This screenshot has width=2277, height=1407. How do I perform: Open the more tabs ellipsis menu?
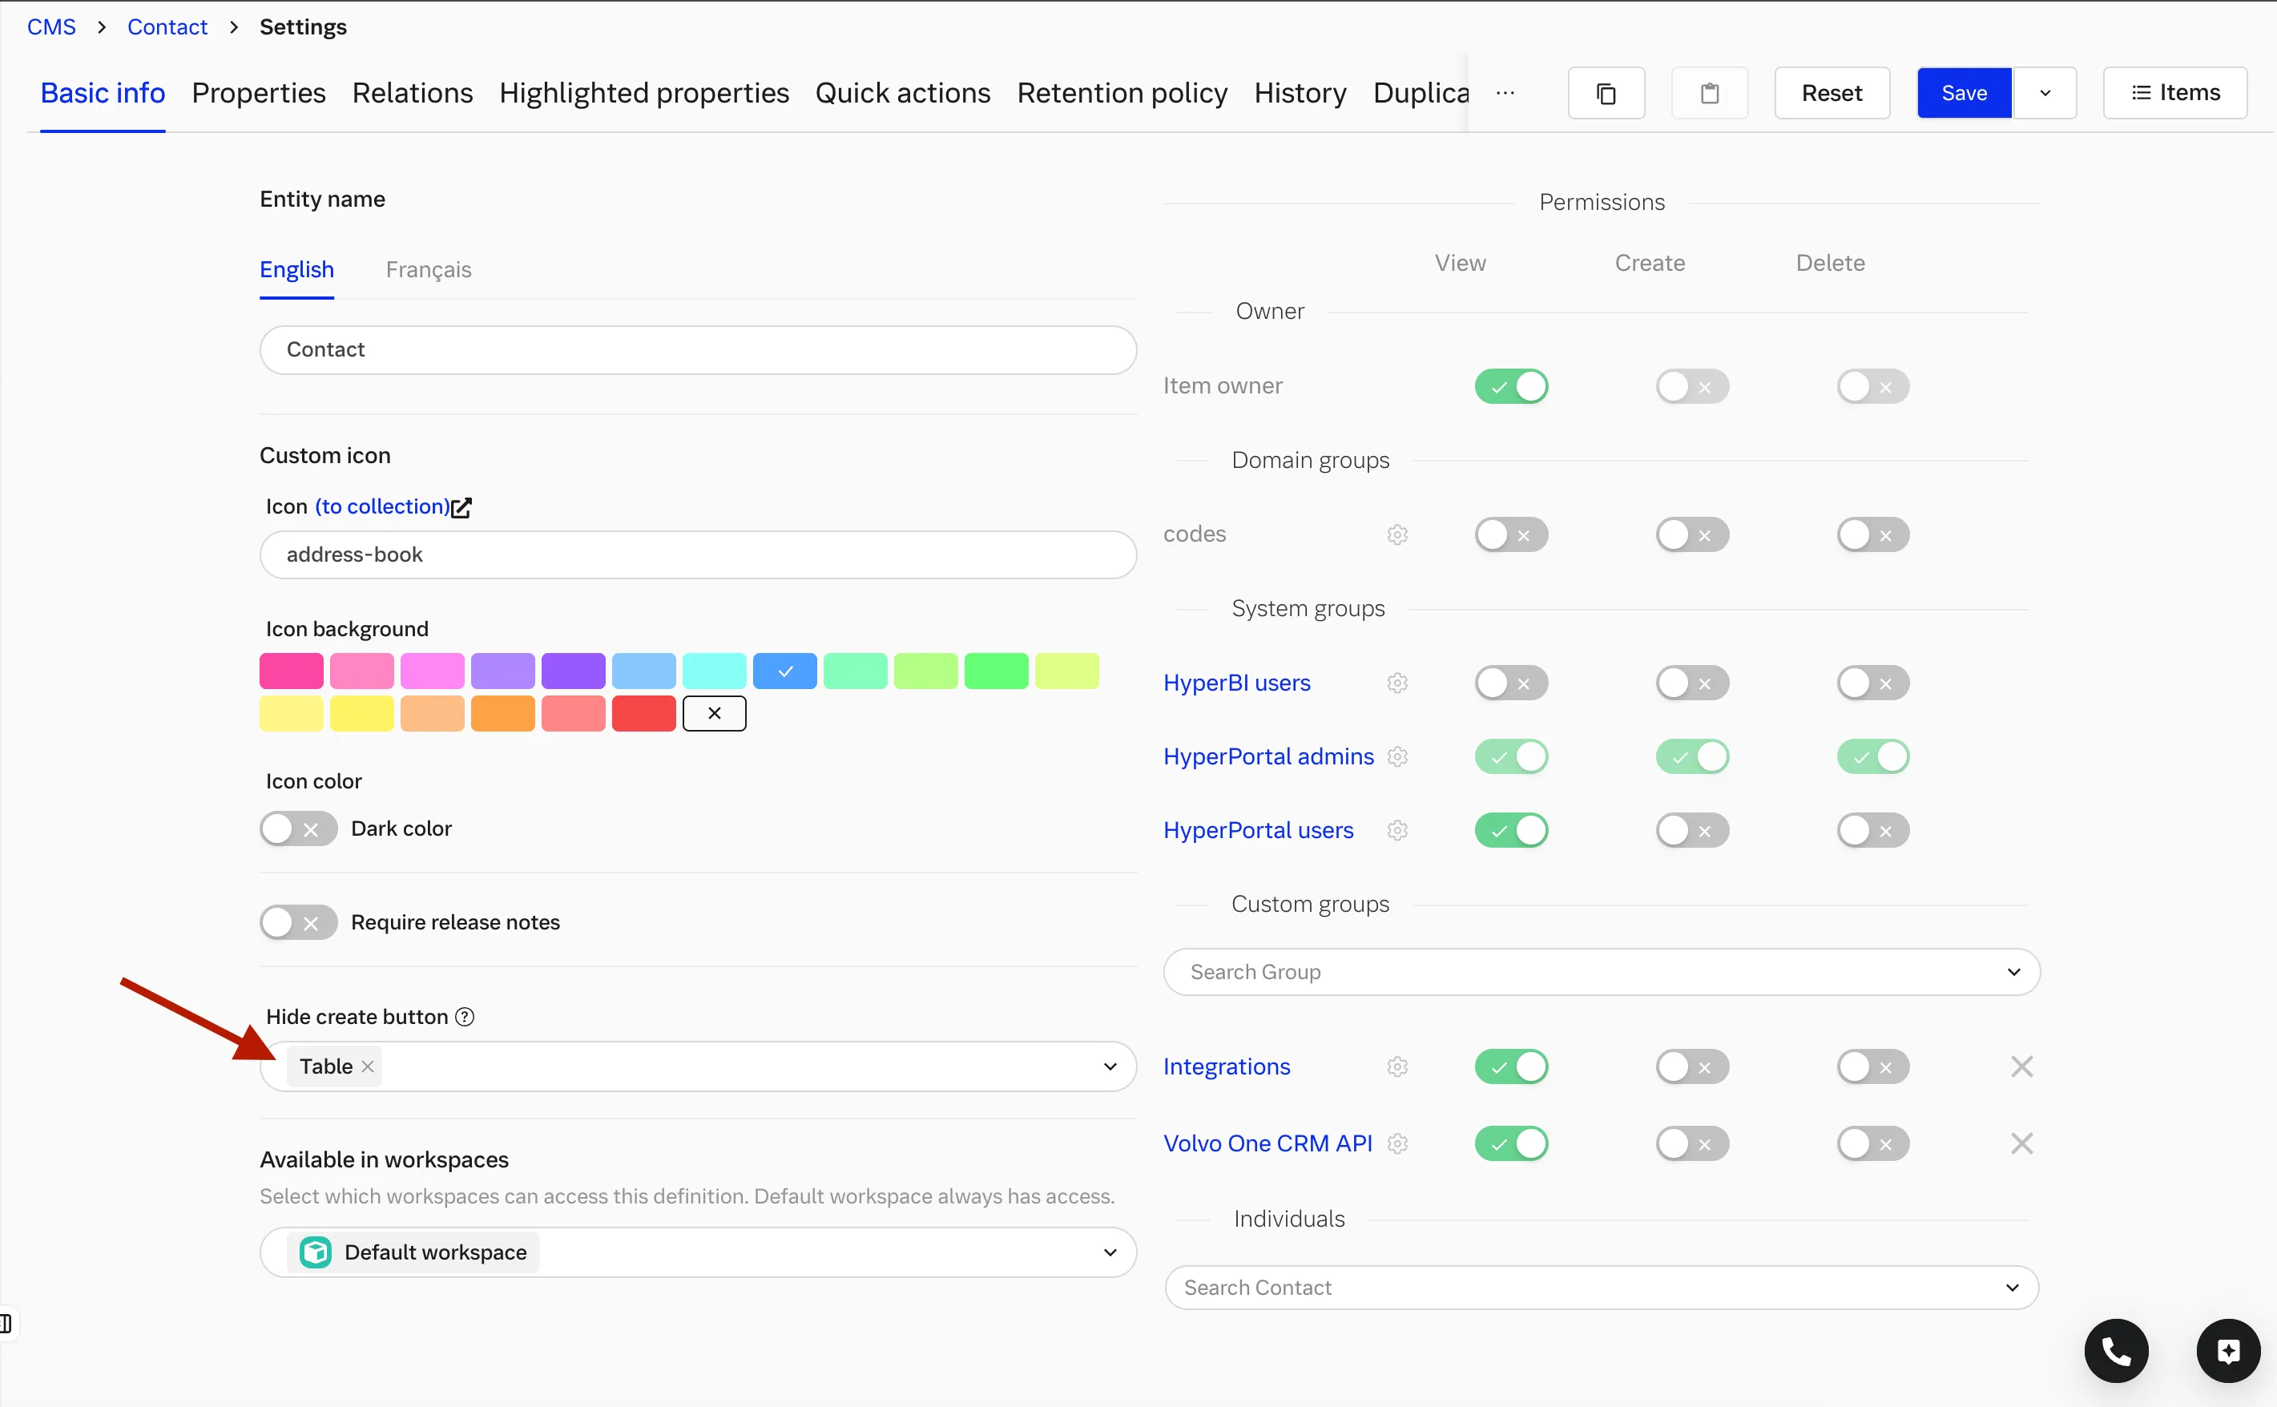[x=1505, y=93]
